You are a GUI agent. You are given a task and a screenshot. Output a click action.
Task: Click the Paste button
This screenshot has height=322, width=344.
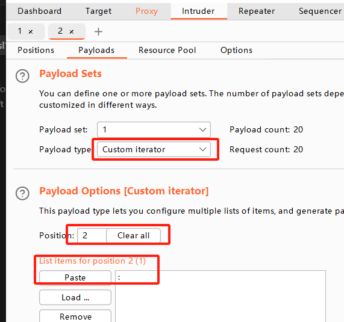point(75,277)
